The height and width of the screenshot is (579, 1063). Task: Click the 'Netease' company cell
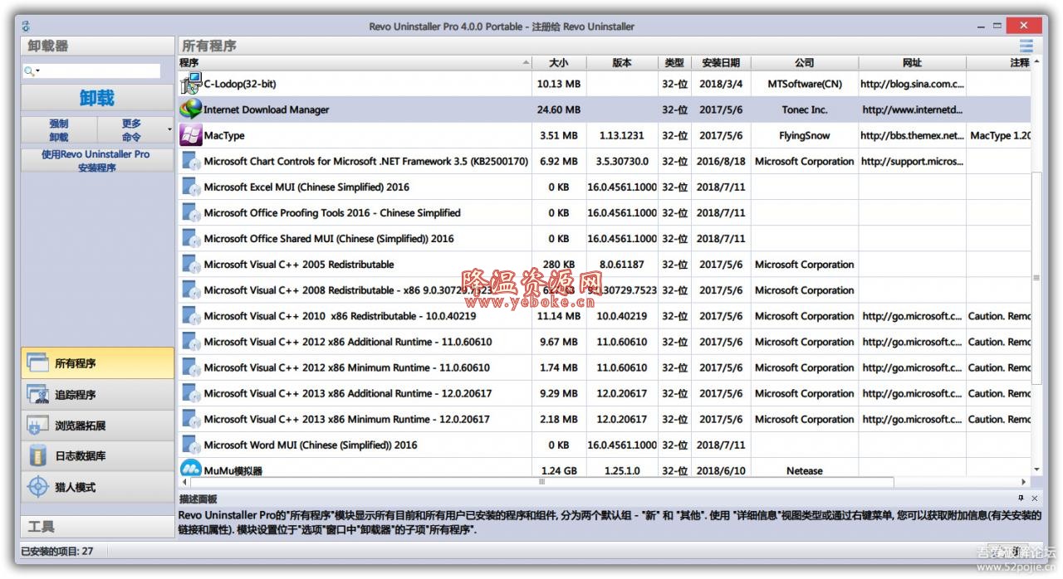pos(804,470)
